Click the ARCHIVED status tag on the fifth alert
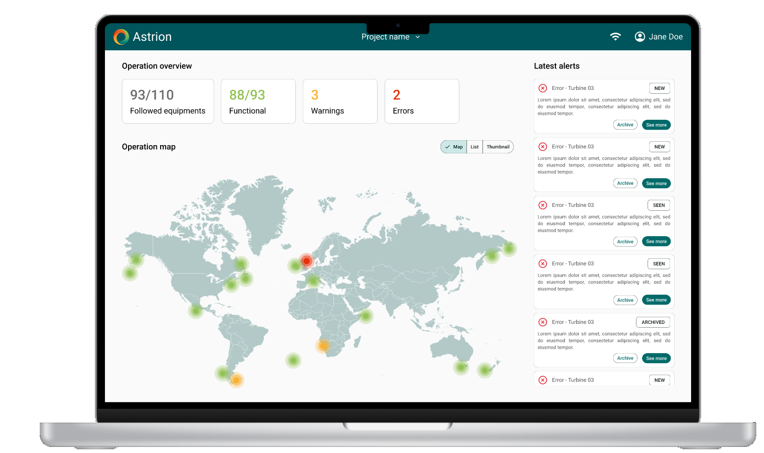 click(653, 322)
